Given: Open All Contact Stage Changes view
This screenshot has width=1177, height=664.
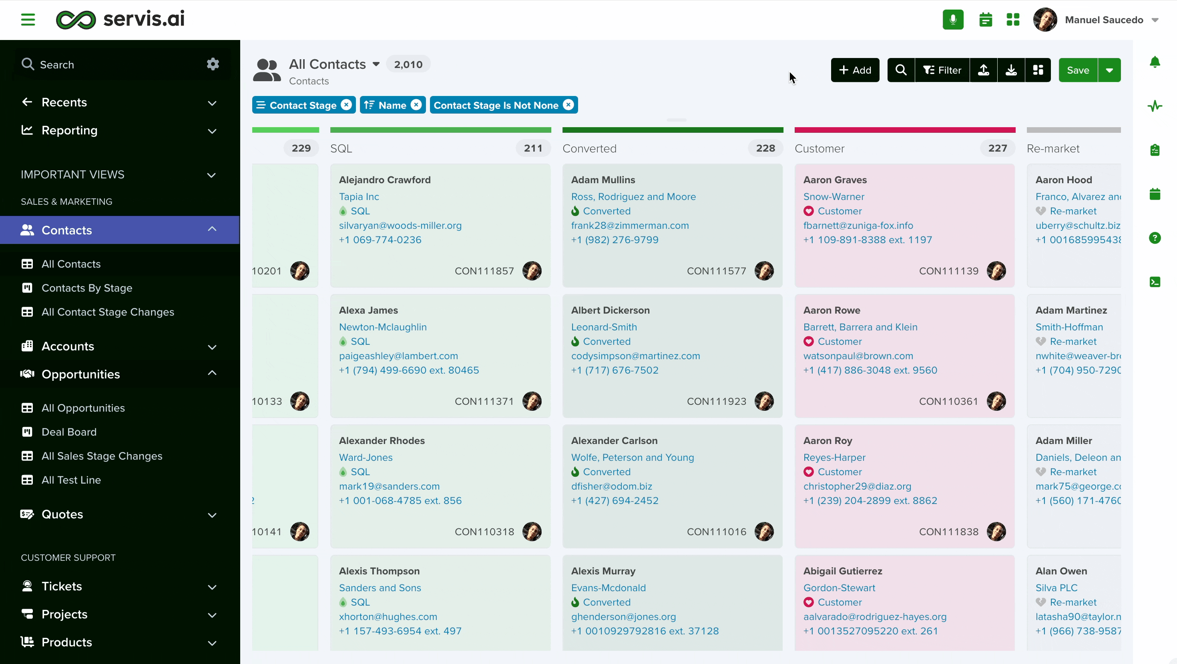Looking at the screenshot, I should (107, 312).
